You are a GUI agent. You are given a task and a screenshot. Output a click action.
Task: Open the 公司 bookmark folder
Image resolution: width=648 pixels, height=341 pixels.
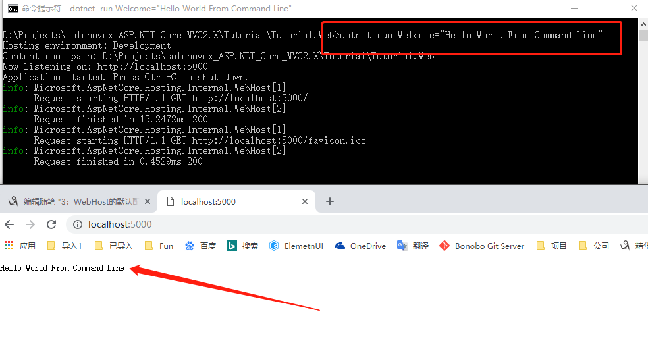[594, 246]
